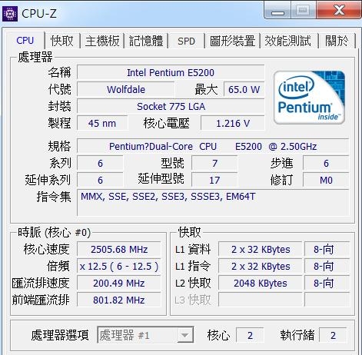Click the L2 cache size 2048 KBytes
The height and width of the screenshot is (355, 362).
[x=261, y=283]
